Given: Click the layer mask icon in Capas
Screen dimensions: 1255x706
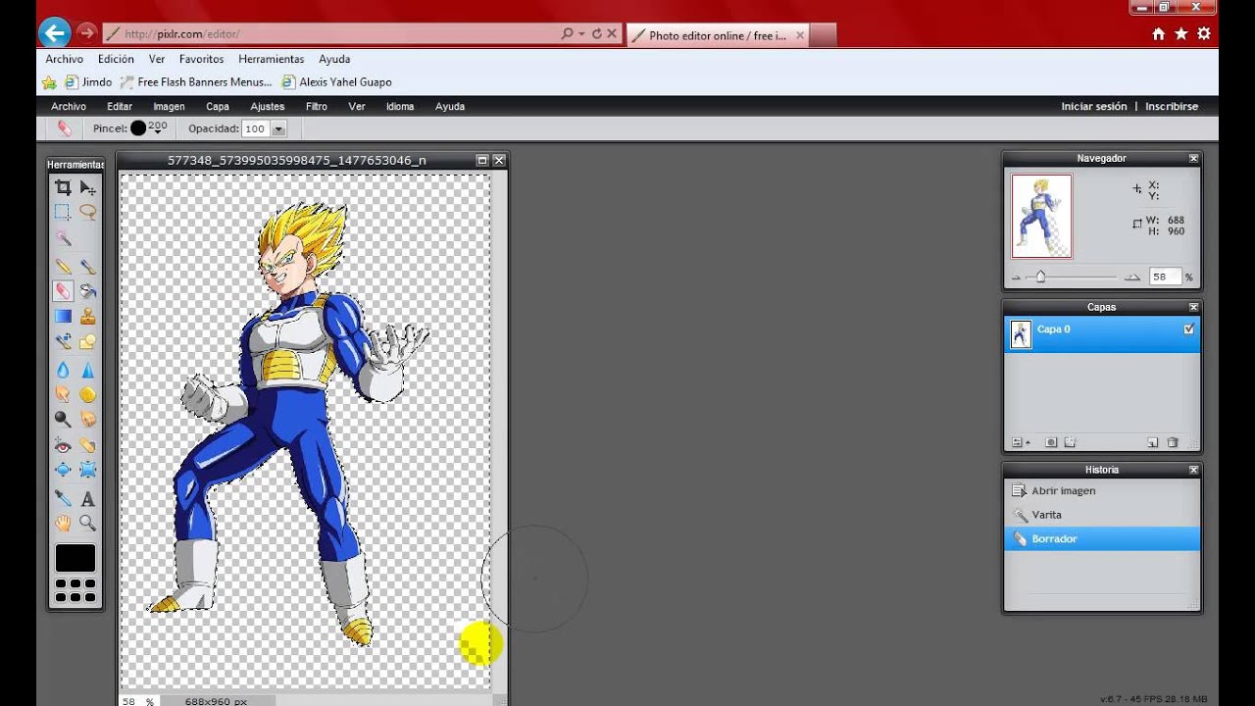Looking at the screenshot, I should [1051, 442].
